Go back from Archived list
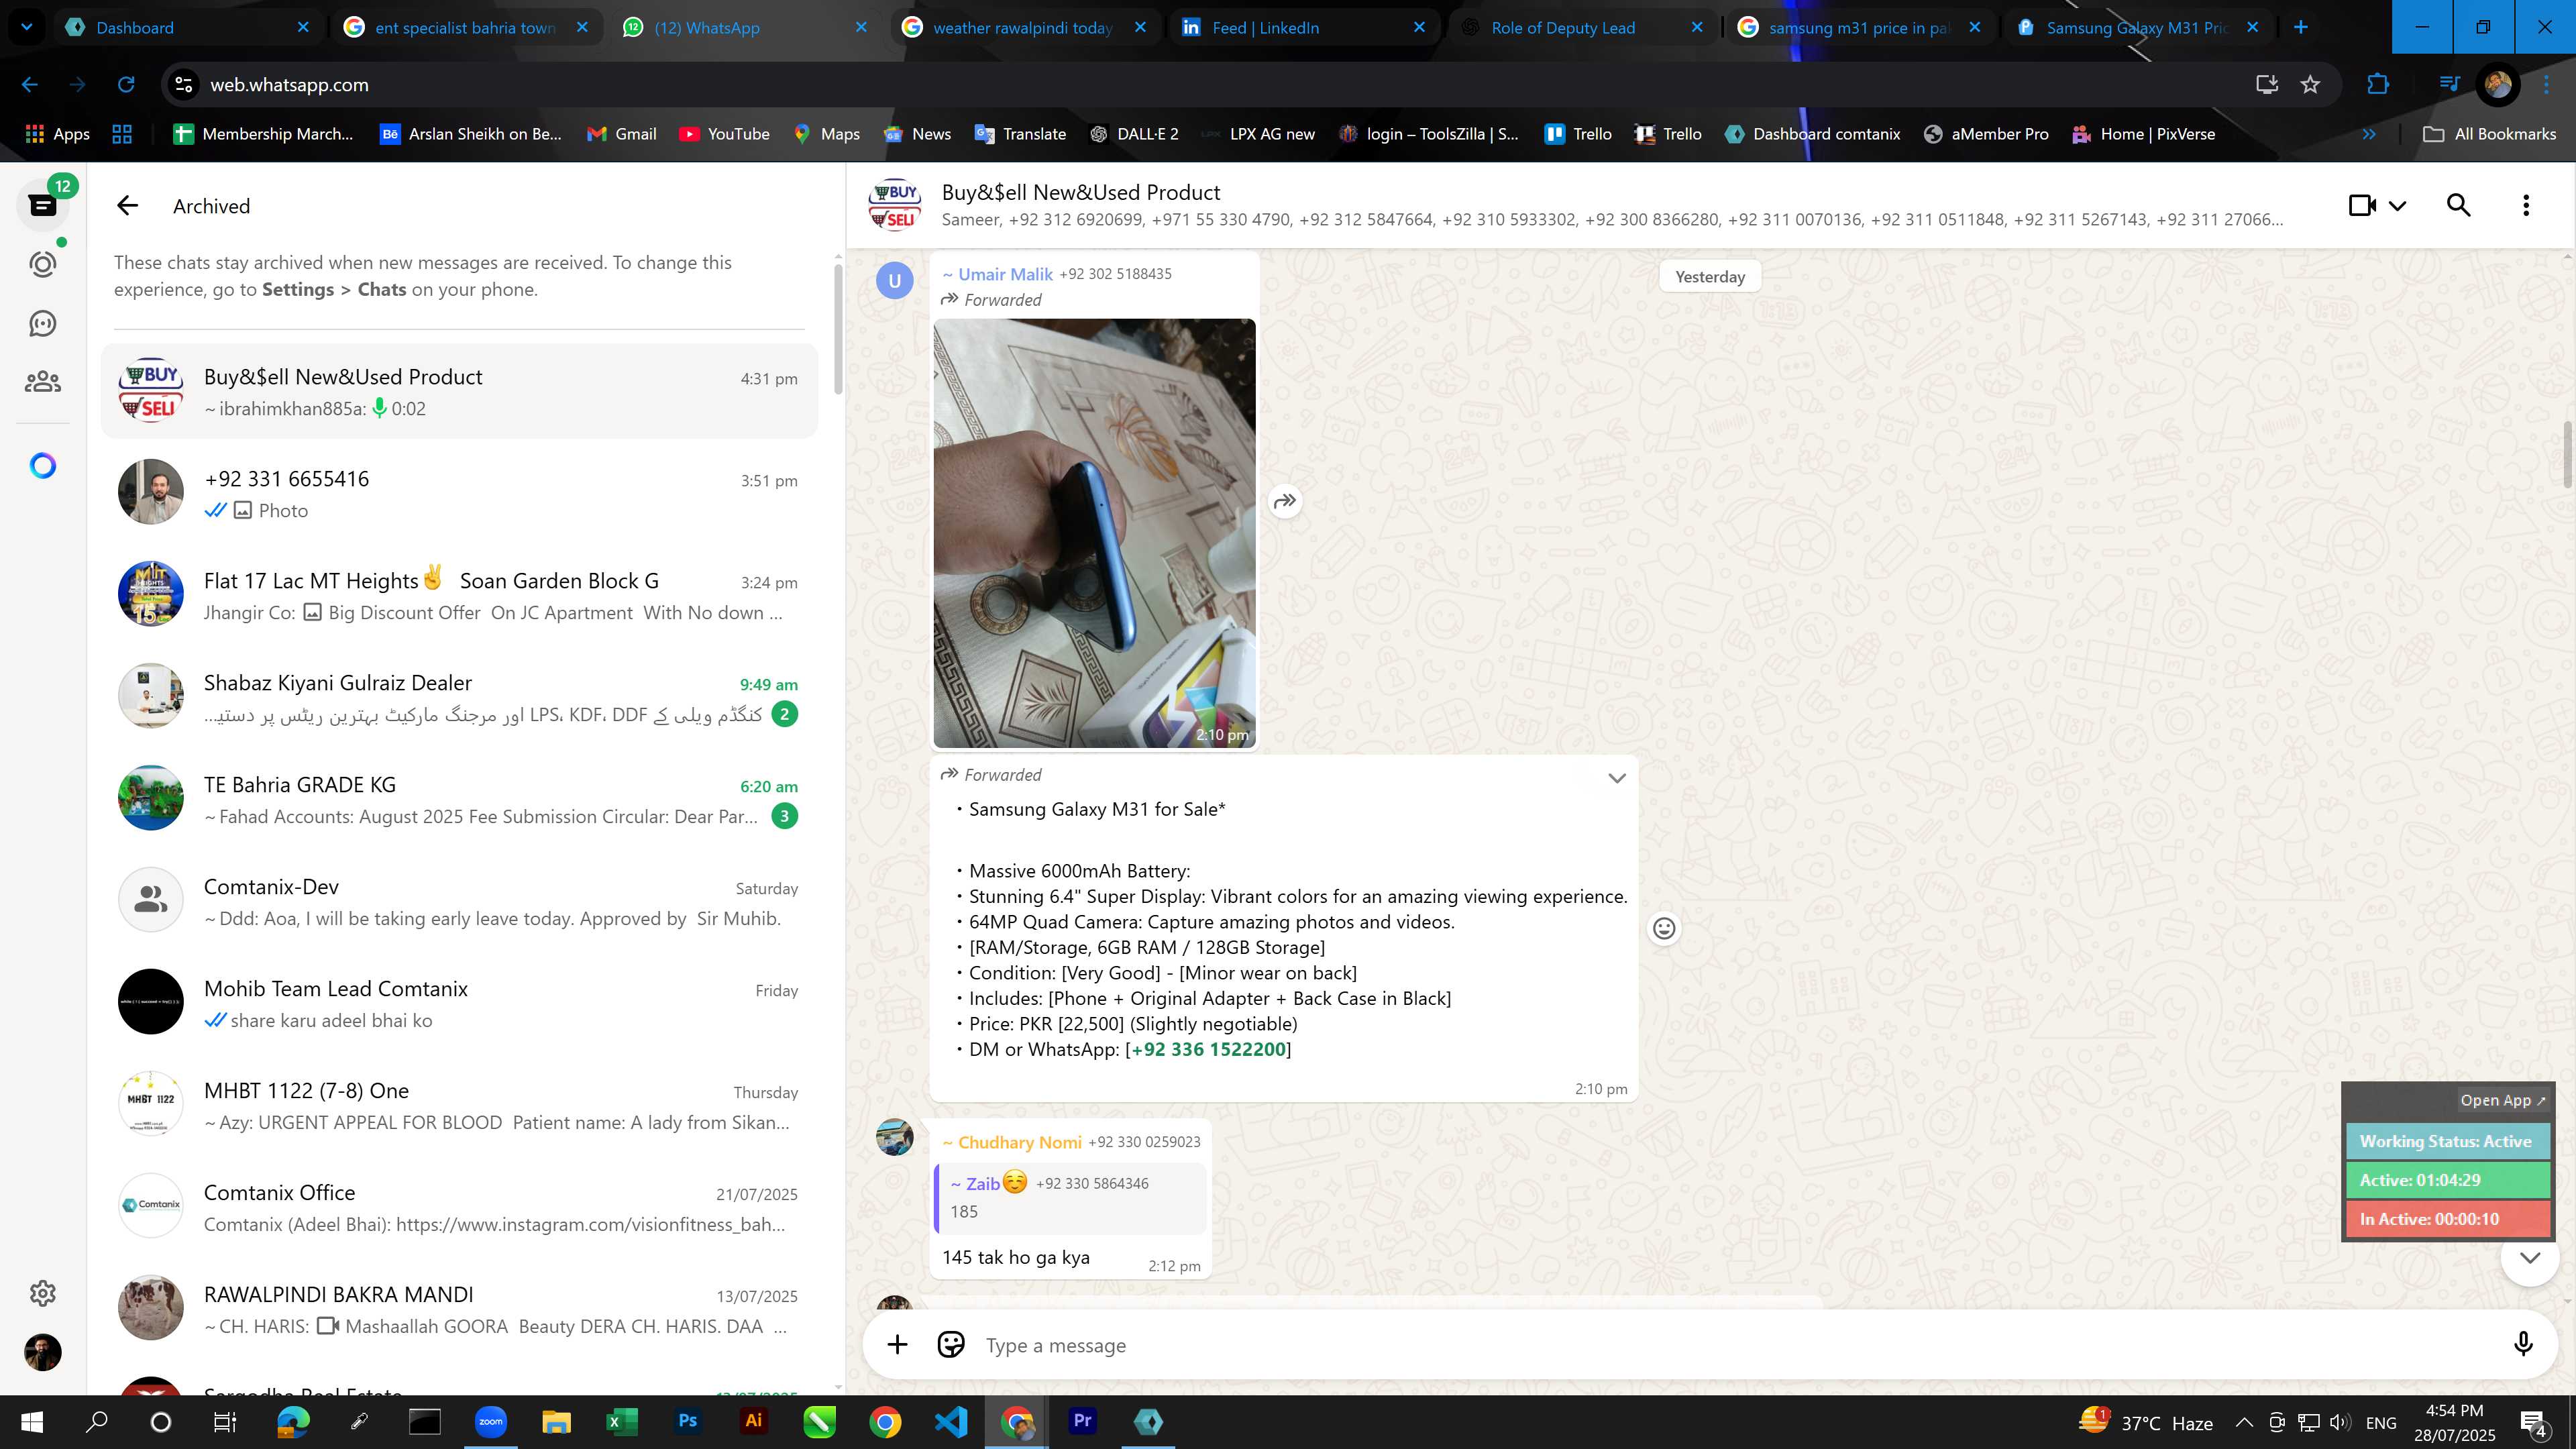Screen dimensions: 2576x1449 [x=127, y=206]
